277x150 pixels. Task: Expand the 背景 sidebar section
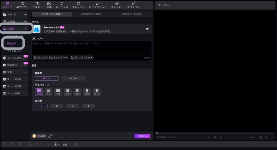coord(25,72)
